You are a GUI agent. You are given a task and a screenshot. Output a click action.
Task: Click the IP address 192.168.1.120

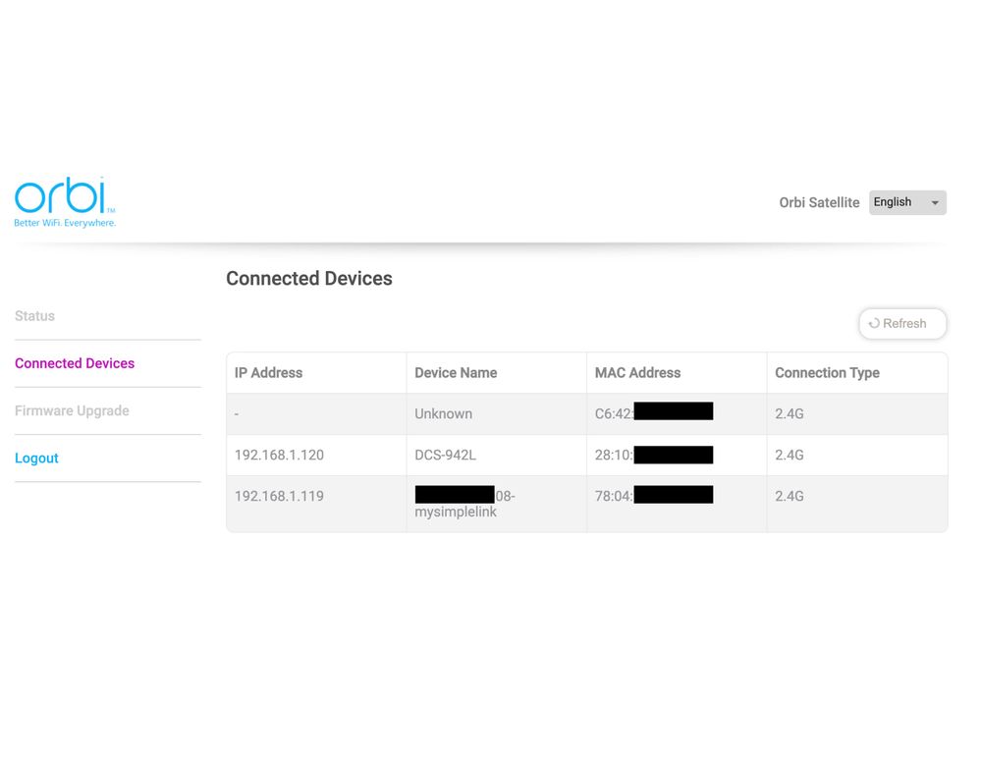click(x=279, y=456)
